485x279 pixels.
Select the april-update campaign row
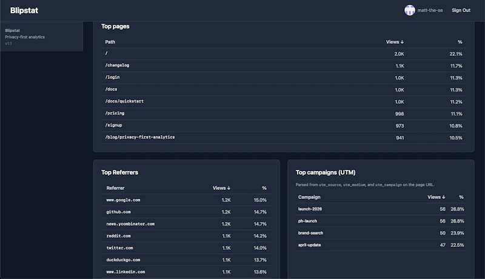coord(381,245)
